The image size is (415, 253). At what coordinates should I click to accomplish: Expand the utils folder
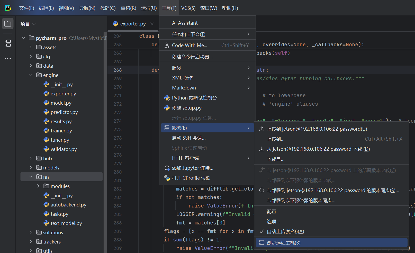coord(31,250)
